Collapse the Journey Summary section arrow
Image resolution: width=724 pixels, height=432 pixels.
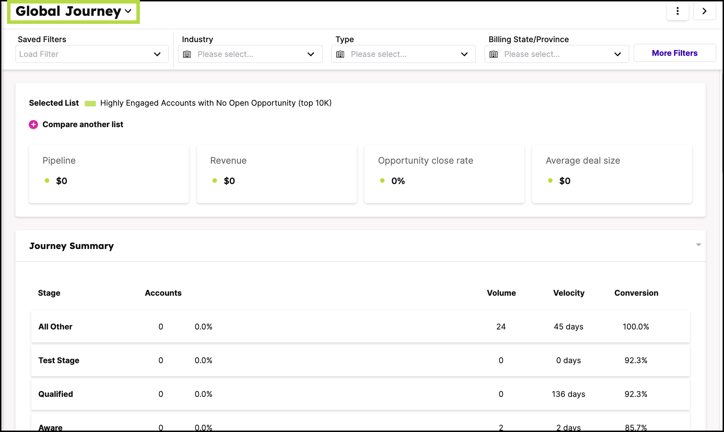point(698,245)
